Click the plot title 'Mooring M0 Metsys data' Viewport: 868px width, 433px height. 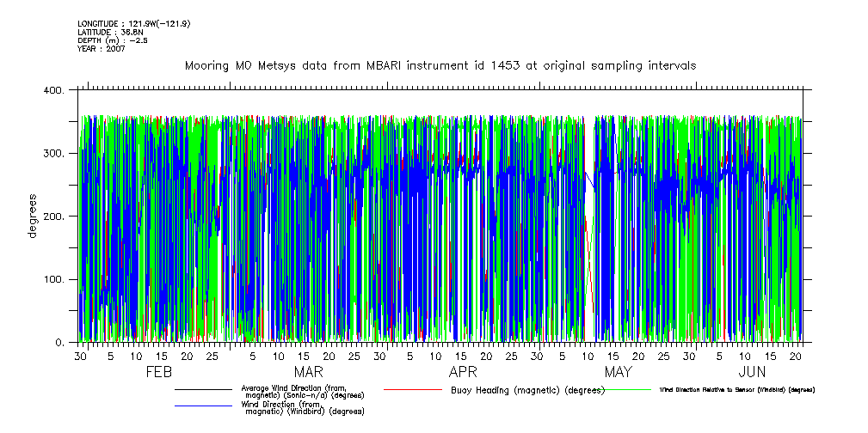click(440, 65)
